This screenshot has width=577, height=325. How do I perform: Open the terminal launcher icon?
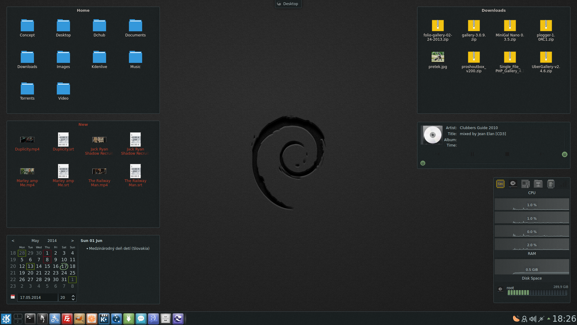click(30, 319)
